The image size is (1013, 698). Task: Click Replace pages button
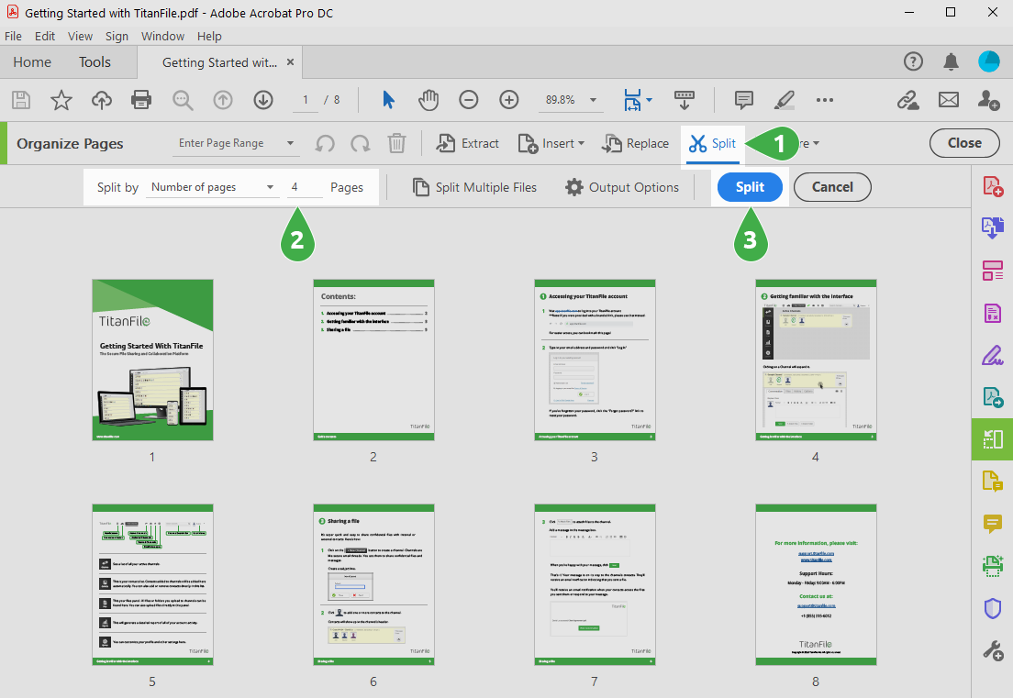(635, 143)
